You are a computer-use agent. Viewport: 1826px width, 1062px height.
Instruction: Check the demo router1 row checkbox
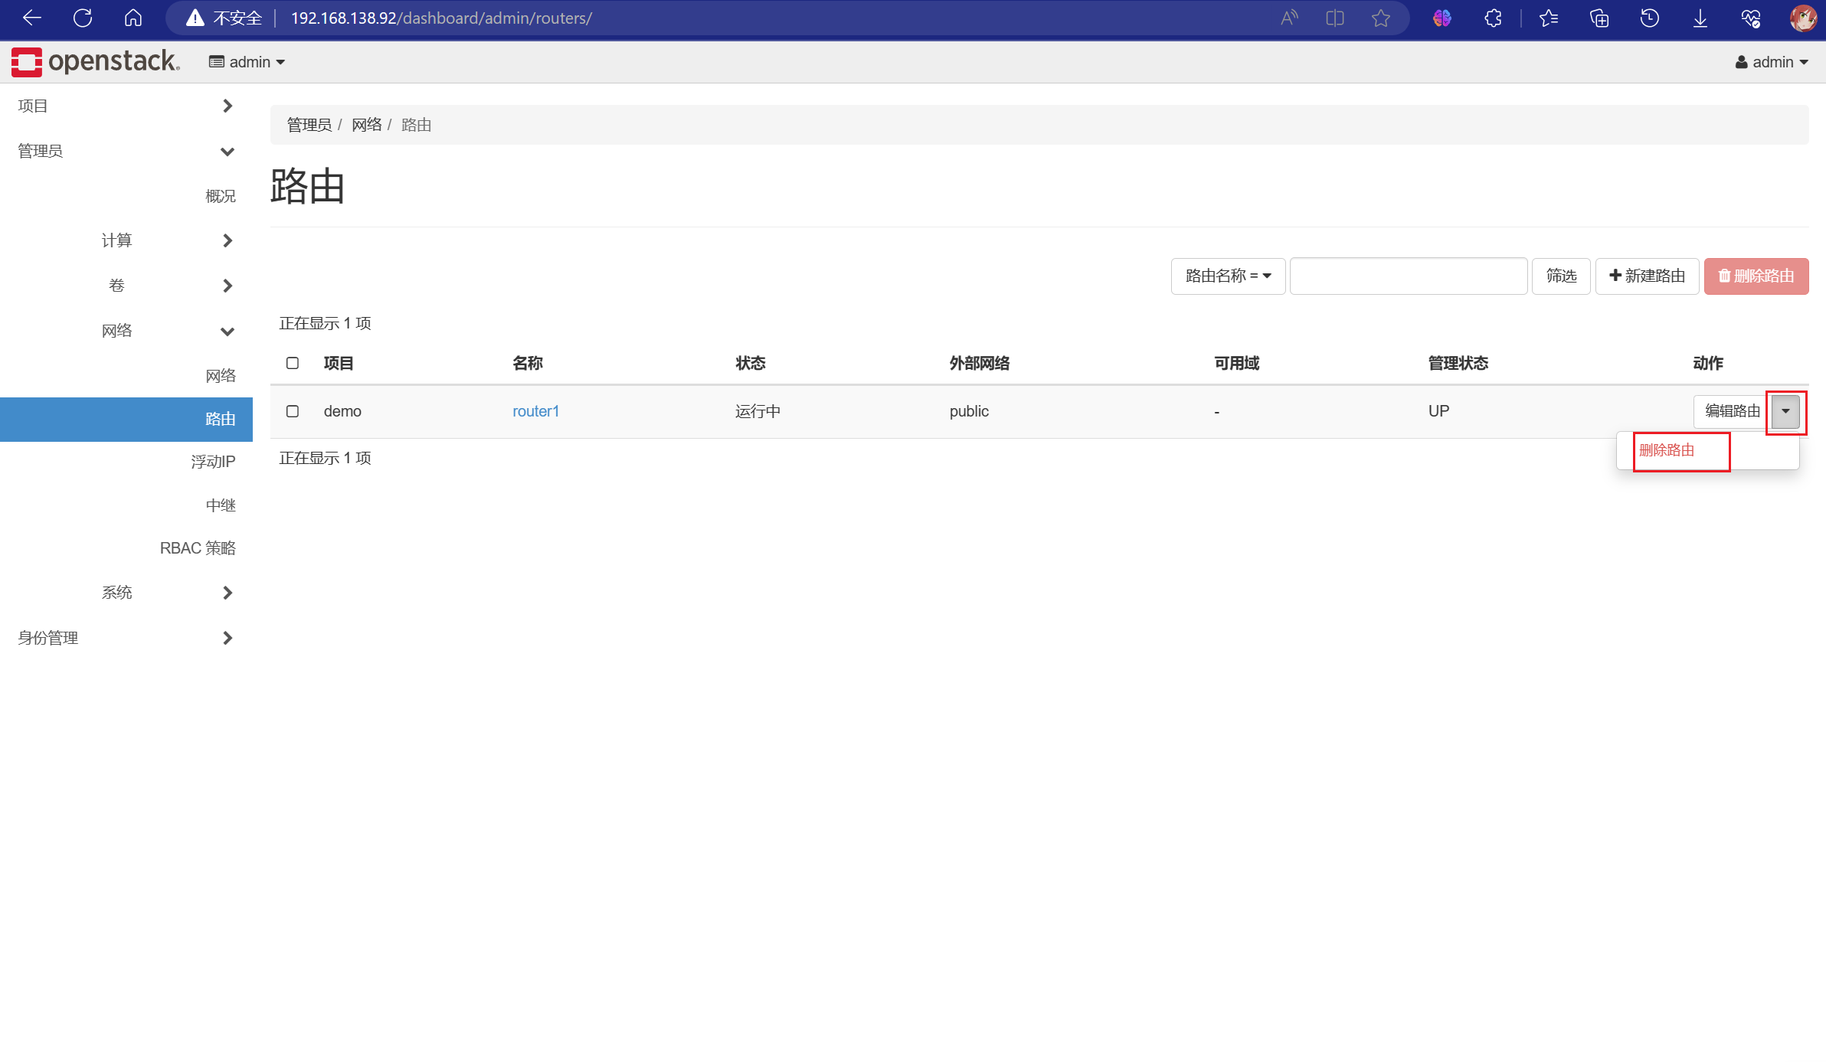pyautogui.click(x=293, y=411)
